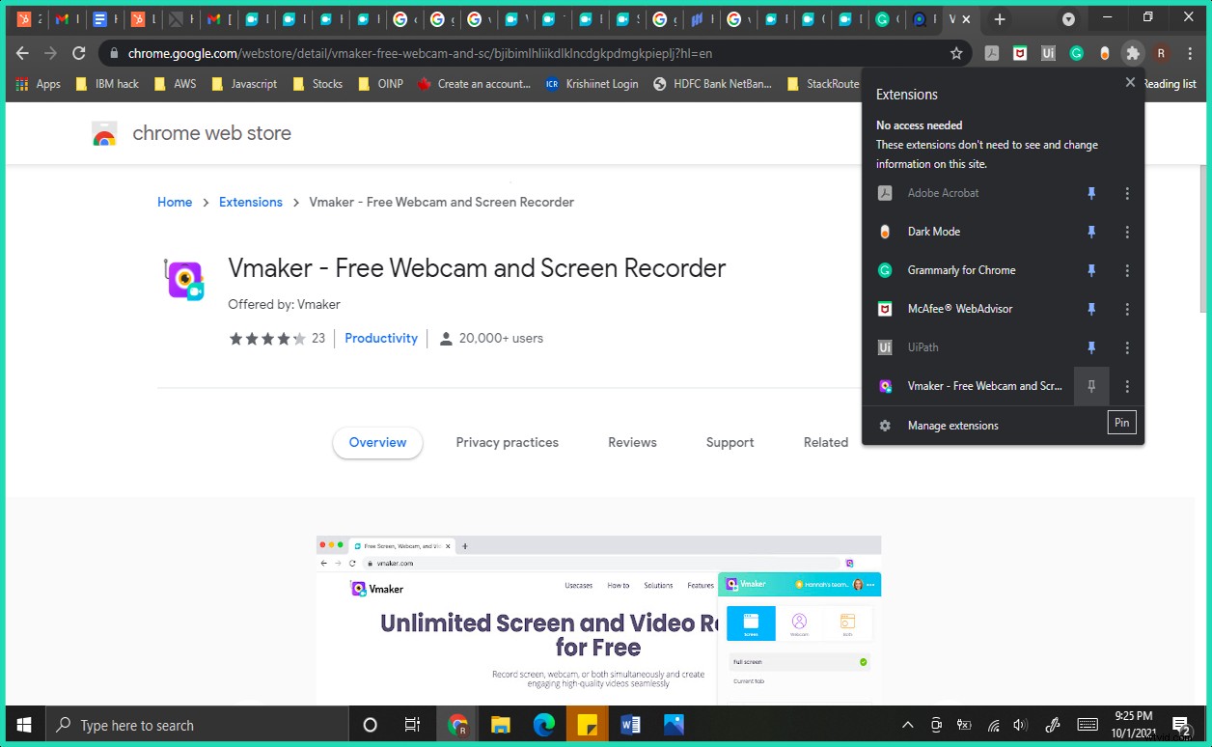Open Microsoft Word from the taskbar
The width and height of the screenshot is (1212, 747).
630,724
